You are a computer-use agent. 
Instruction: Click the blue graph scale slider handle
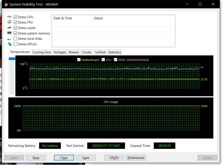tap(12, 59)
